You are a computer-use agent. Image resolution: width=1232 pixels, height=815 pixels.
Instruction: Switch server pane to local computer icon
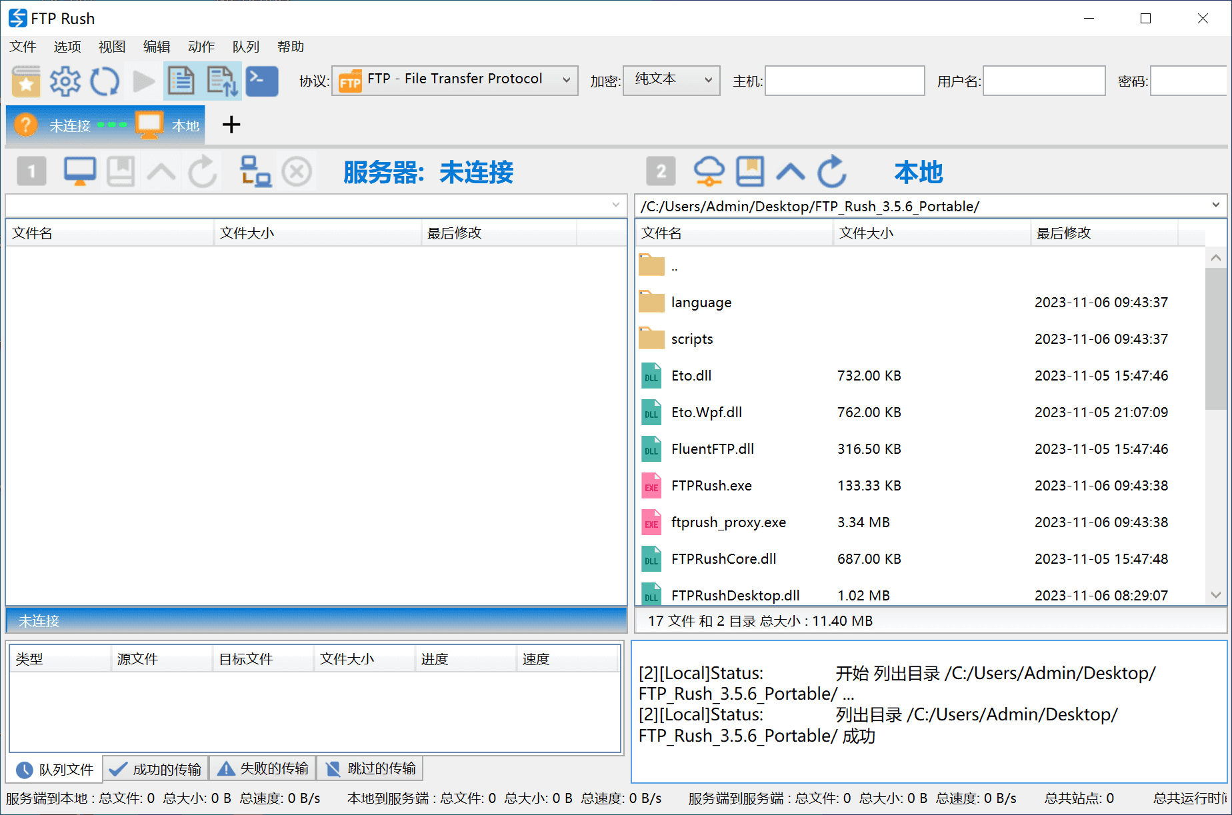tap(80, 172)
